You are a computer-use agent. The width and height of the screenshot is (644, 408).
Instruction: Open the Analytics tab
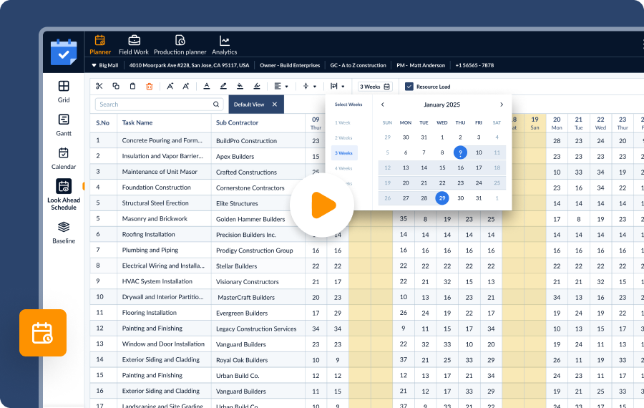[224, 45]
